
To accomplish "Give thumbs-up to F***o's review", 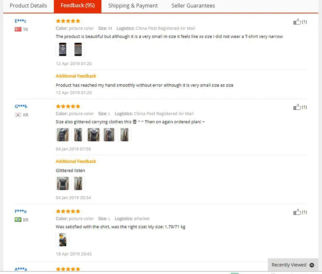I will point(297,212).
